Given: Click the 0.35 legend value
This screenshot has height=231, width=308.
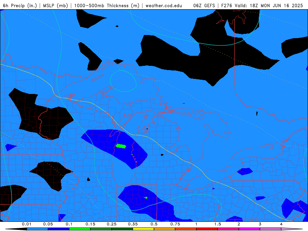Looking at the screenshot, I should pyautogui.click(x=133, y=224).
